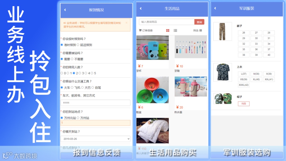Screen dimensions: 286x161
Task: Switch to grid view of products
Action: [x=168, y=30]
